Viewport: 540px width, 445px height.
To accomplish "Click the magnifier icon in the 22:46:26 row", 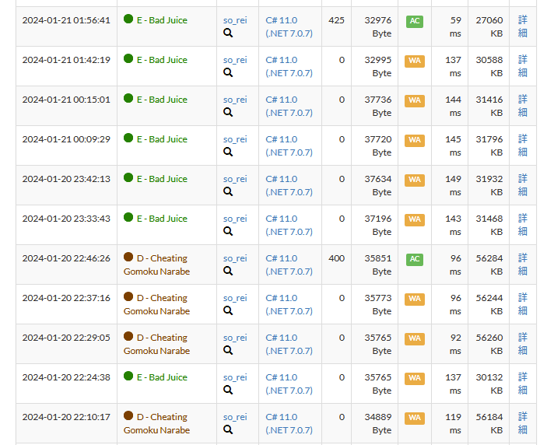I will [x=228, y=271].
